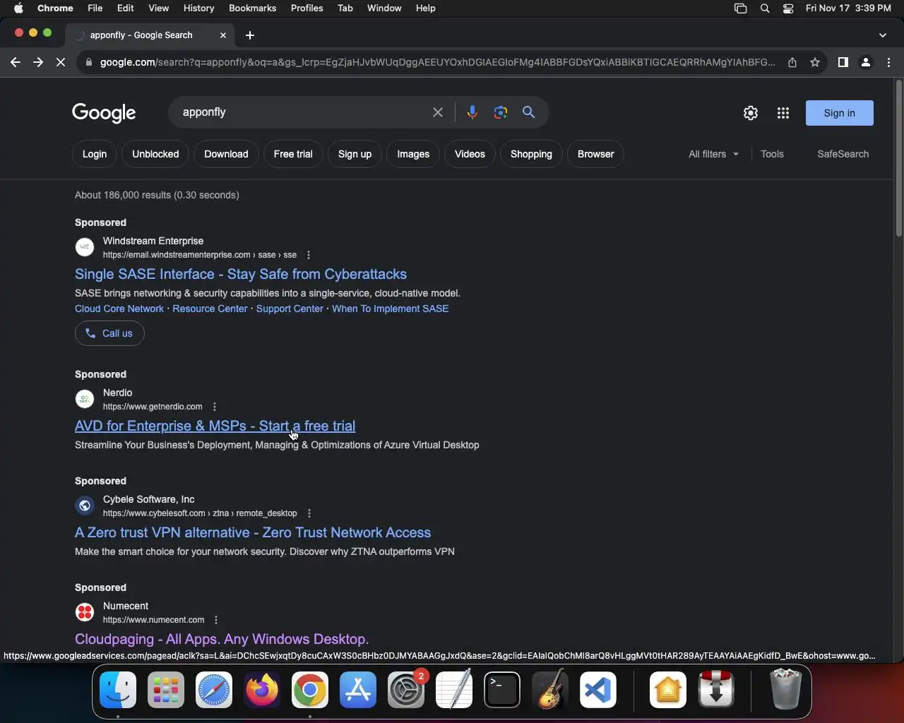Go back in Chrome
The height and width of the screenshot is (723, 904).
tap(16, 62)
